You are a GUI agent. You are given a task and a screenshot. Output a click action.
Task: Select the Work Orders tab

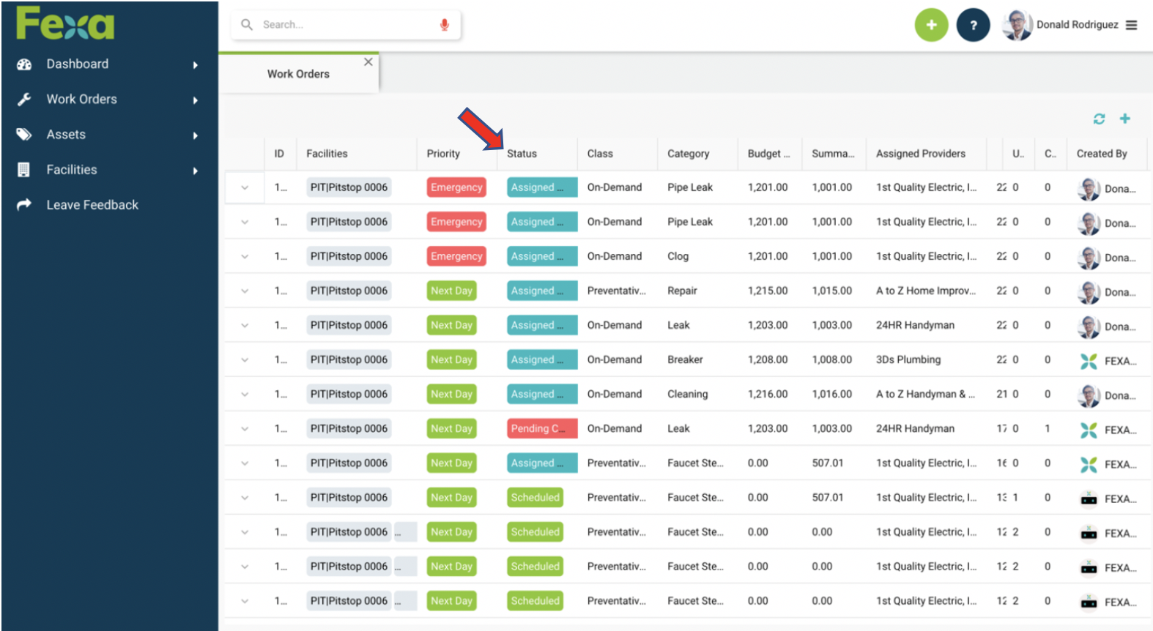coord(298,74)
